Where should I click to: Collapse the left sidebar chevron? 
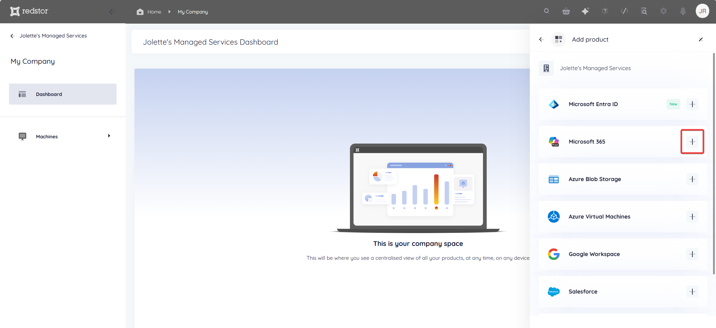point(111,12)
